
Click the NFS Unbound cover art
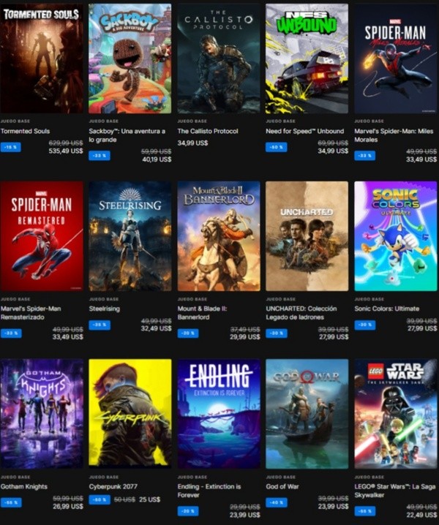307,58
